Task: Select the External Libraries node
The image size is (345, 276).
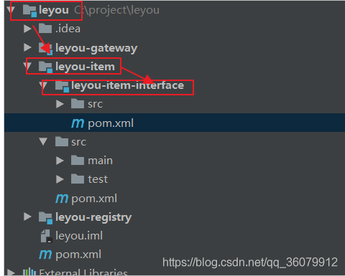Action: [x=83, y=272]
